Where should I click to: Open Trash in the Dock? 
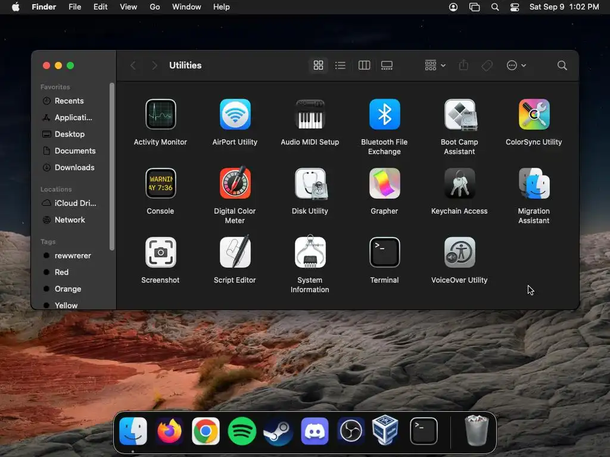coord(477,431)
